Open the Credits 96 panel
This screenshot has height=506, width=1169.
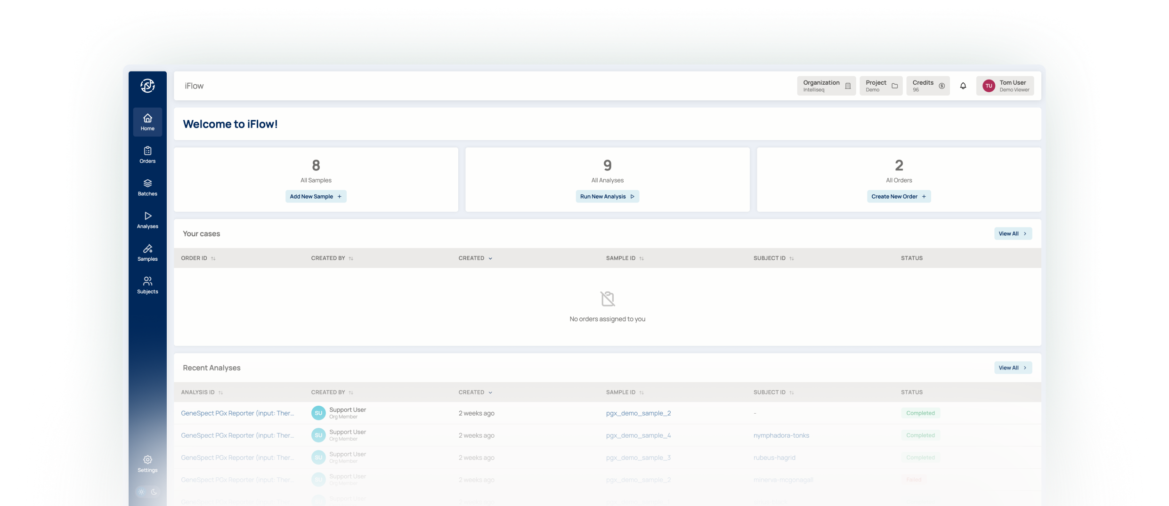point(928,86)
